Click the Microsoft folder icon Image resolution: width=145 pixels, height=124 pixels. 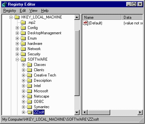30,91
